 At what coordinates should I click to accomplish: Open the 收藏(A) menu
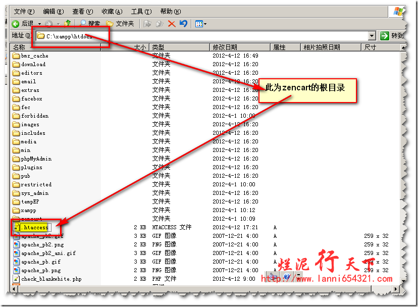coord(112,11)
